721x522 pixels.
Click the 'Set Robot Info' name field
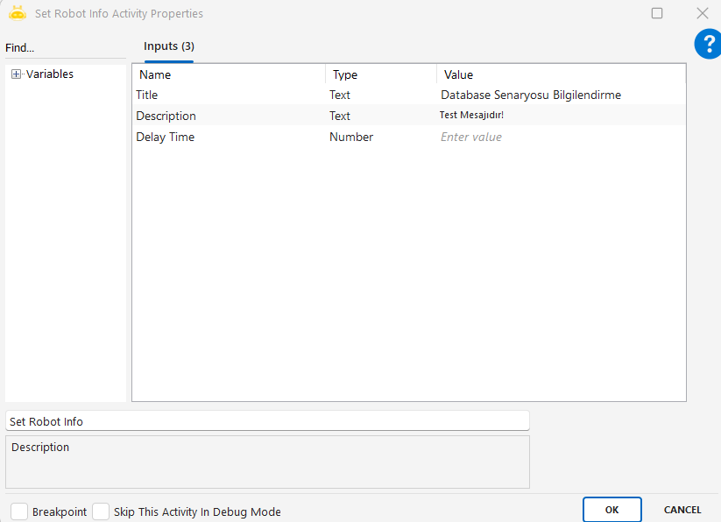click(267, 421)
